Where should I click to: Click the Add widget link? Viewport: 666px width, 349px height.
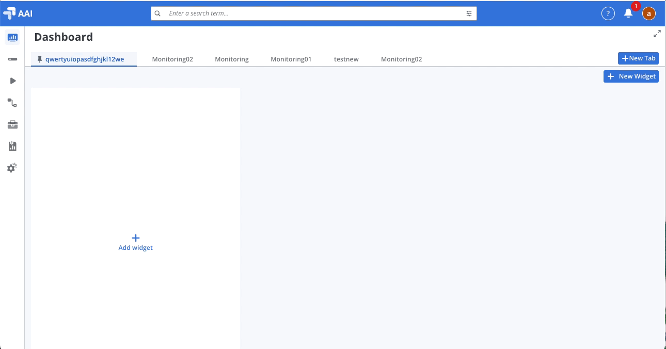click(136, 248)
